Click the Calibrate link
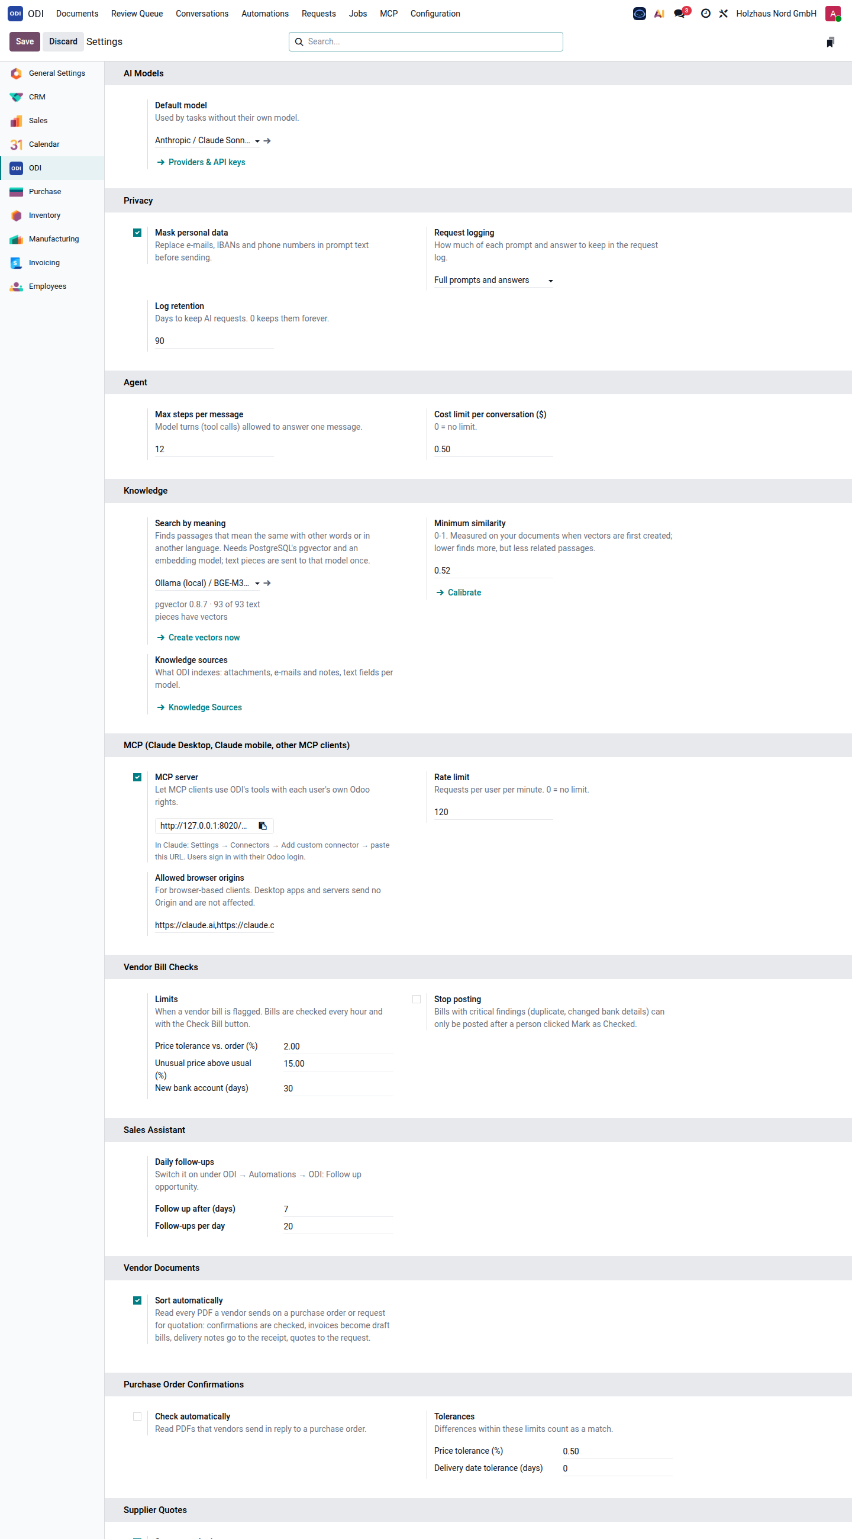 click(x=459, y=593)
